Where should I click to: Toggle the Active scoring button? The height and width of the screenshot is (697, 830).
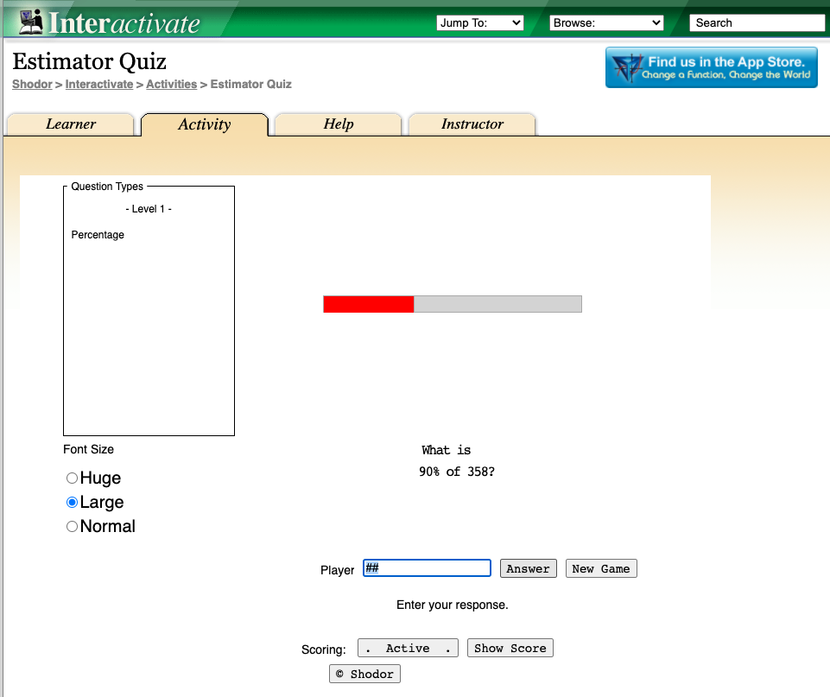click(x=408, y=648)
